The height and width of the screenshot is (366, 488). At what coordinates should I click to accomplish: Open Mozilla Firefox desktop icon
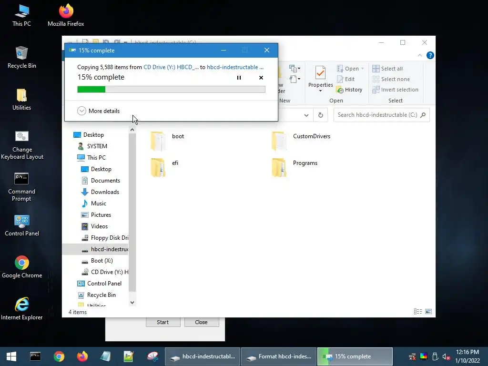pos(66,16)
